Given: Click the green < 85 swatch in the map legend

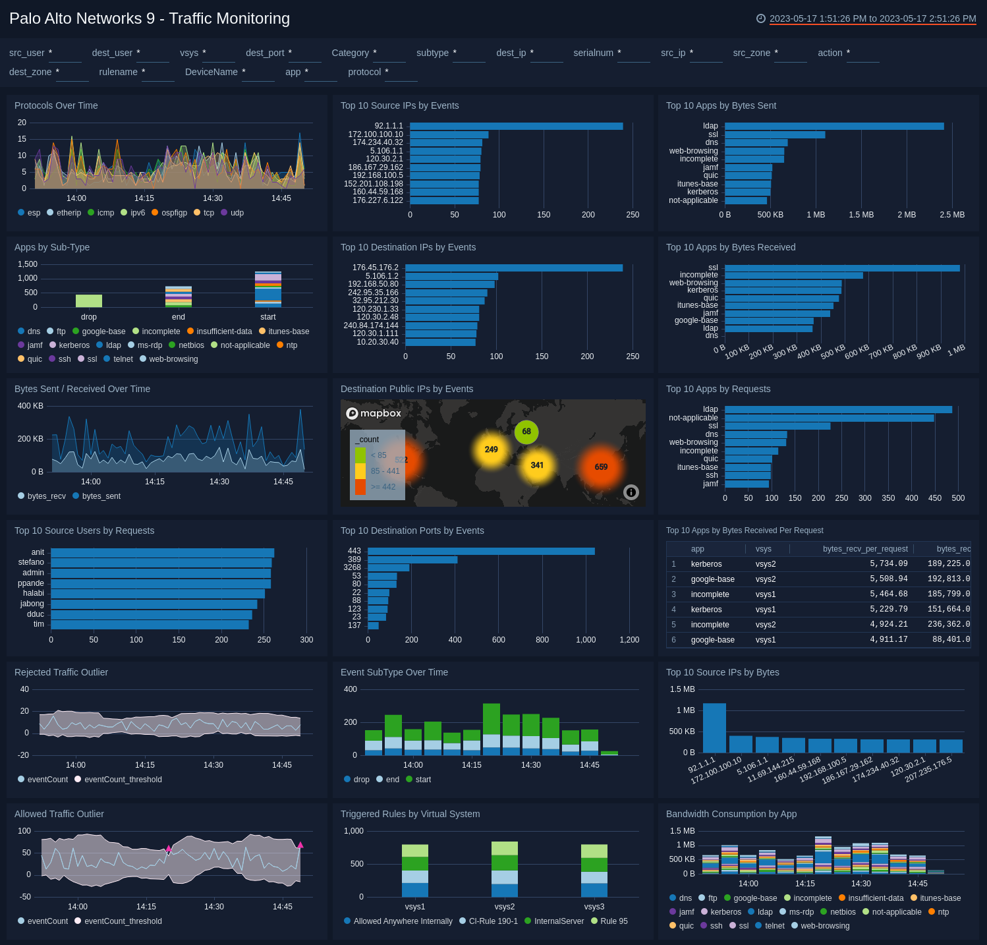Looking at the screenshot, I should 361,455.
